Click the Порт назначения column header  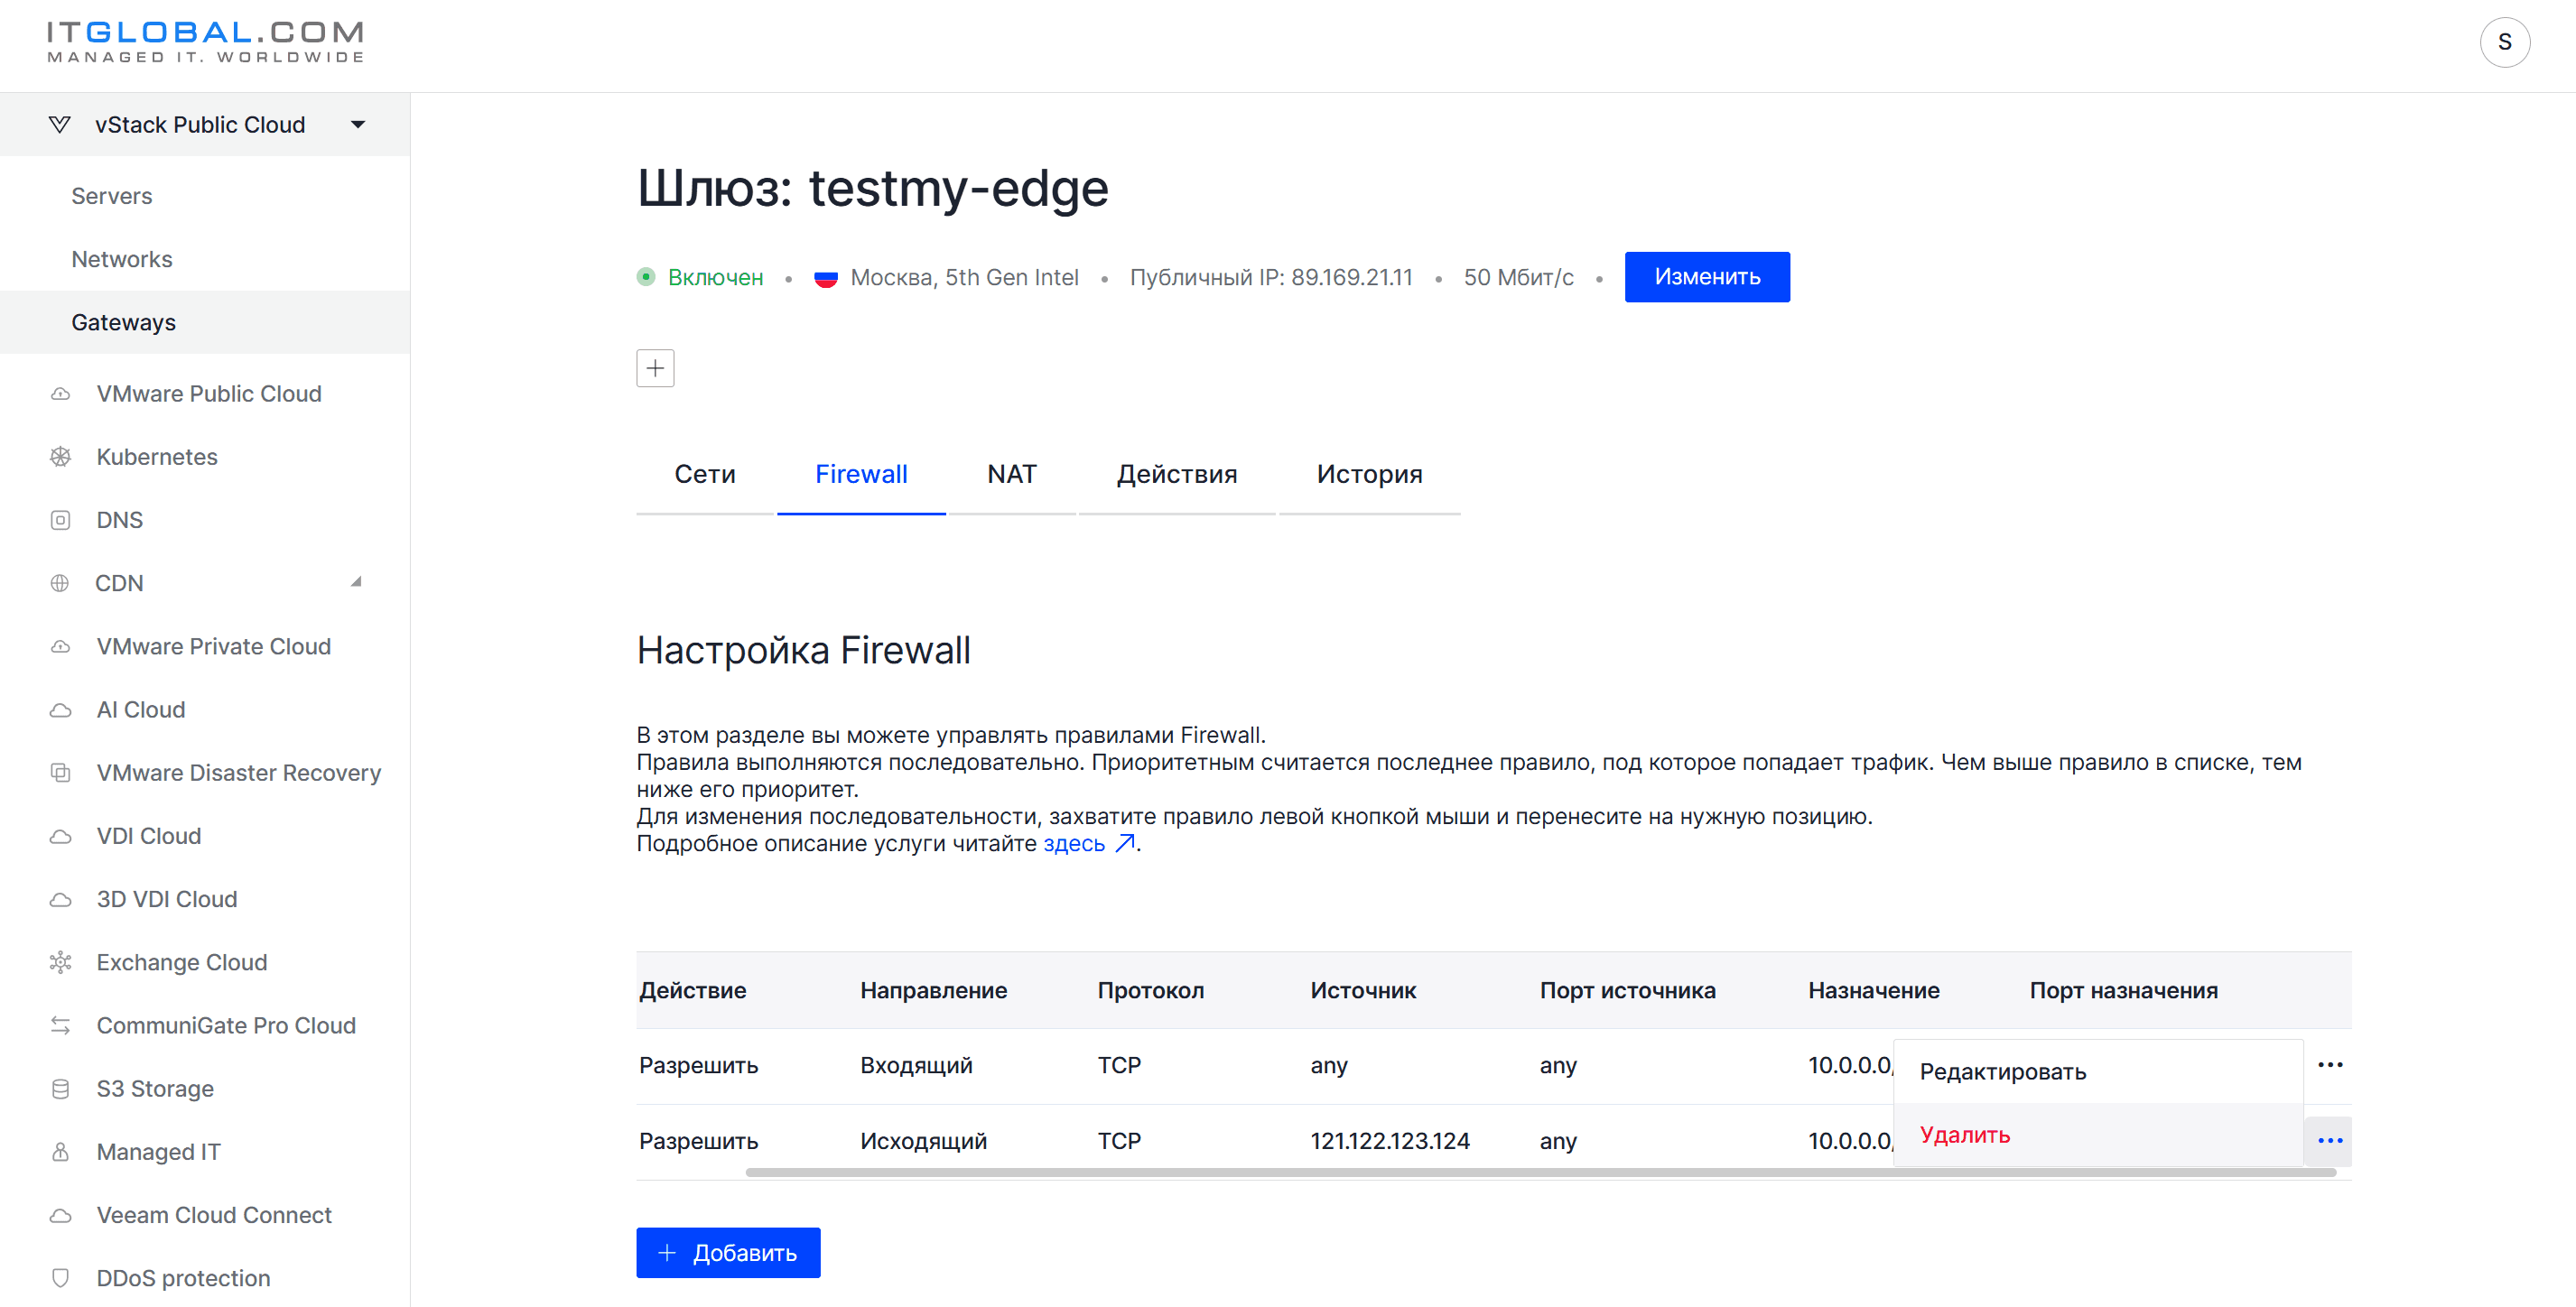[2123, 991]
